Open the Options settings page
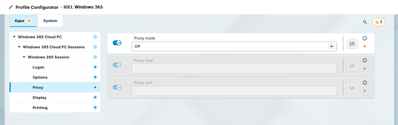398x125 pixels. click(x=40, y=77)
